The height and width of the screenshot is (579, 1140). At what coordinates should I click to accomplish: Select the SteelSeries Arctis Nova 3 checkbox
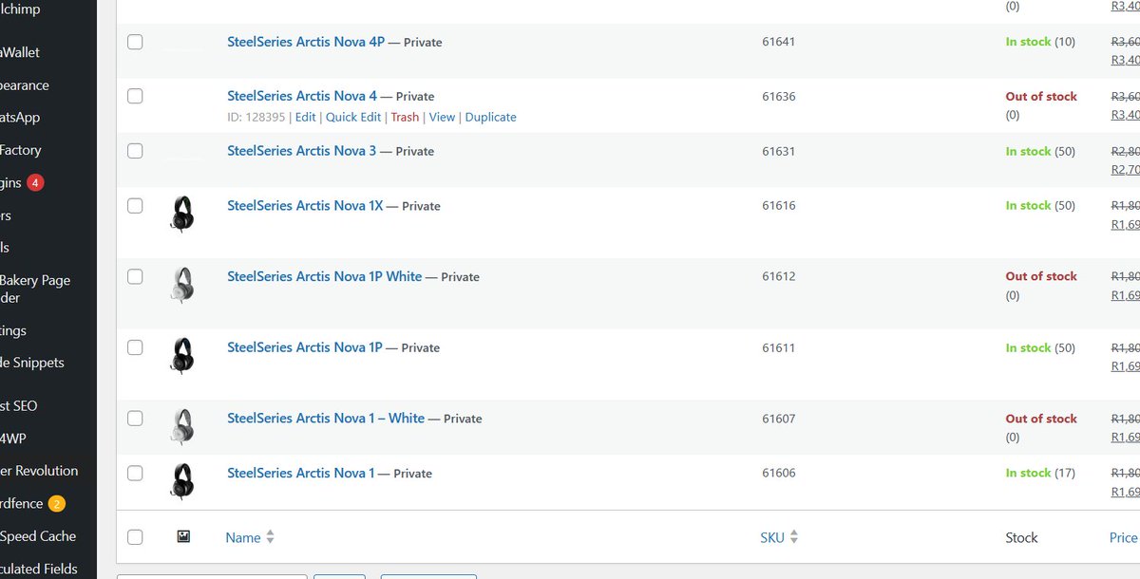135,151
